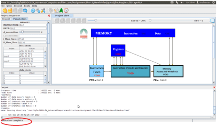This screenshot has height=129, width=221.
Task: Open the mail indicator in system tray
Action: (172, 2)
